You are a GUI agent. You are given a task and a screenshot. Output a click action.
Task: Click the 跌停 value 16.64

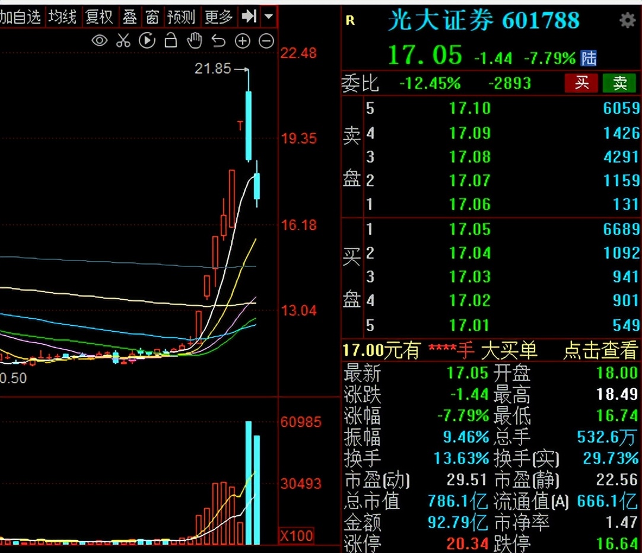616,544
